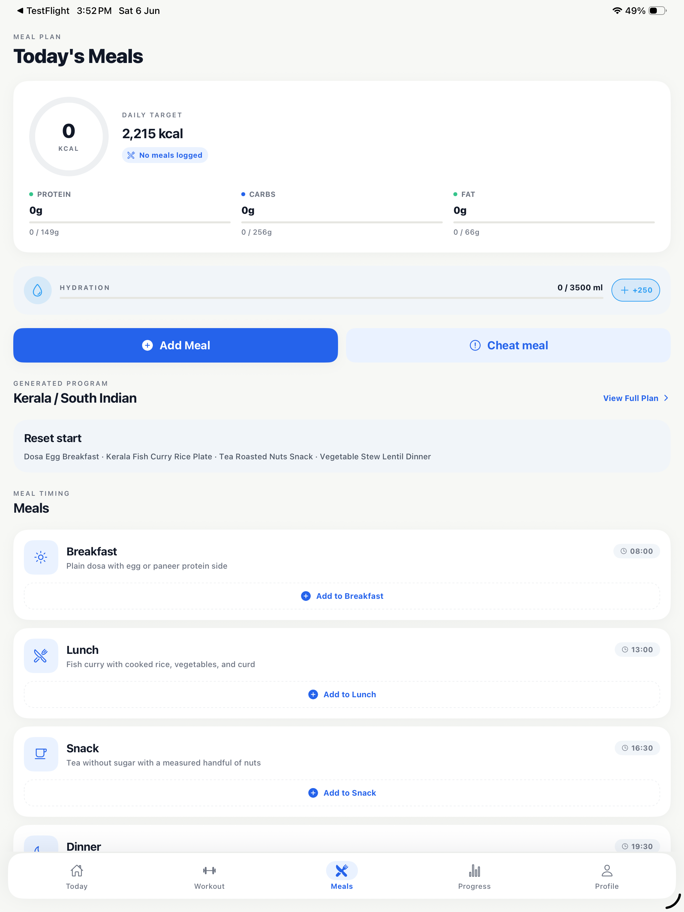Tap the Dinner meal heading

click(x=84, y=847)
